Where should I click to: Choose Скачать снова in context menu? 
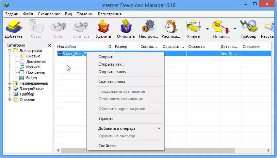pos(125,82)
